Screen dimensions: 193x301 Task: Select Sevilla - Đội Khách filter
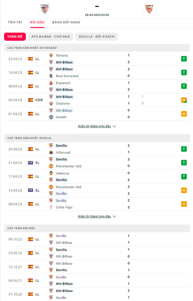click(96, 36)
